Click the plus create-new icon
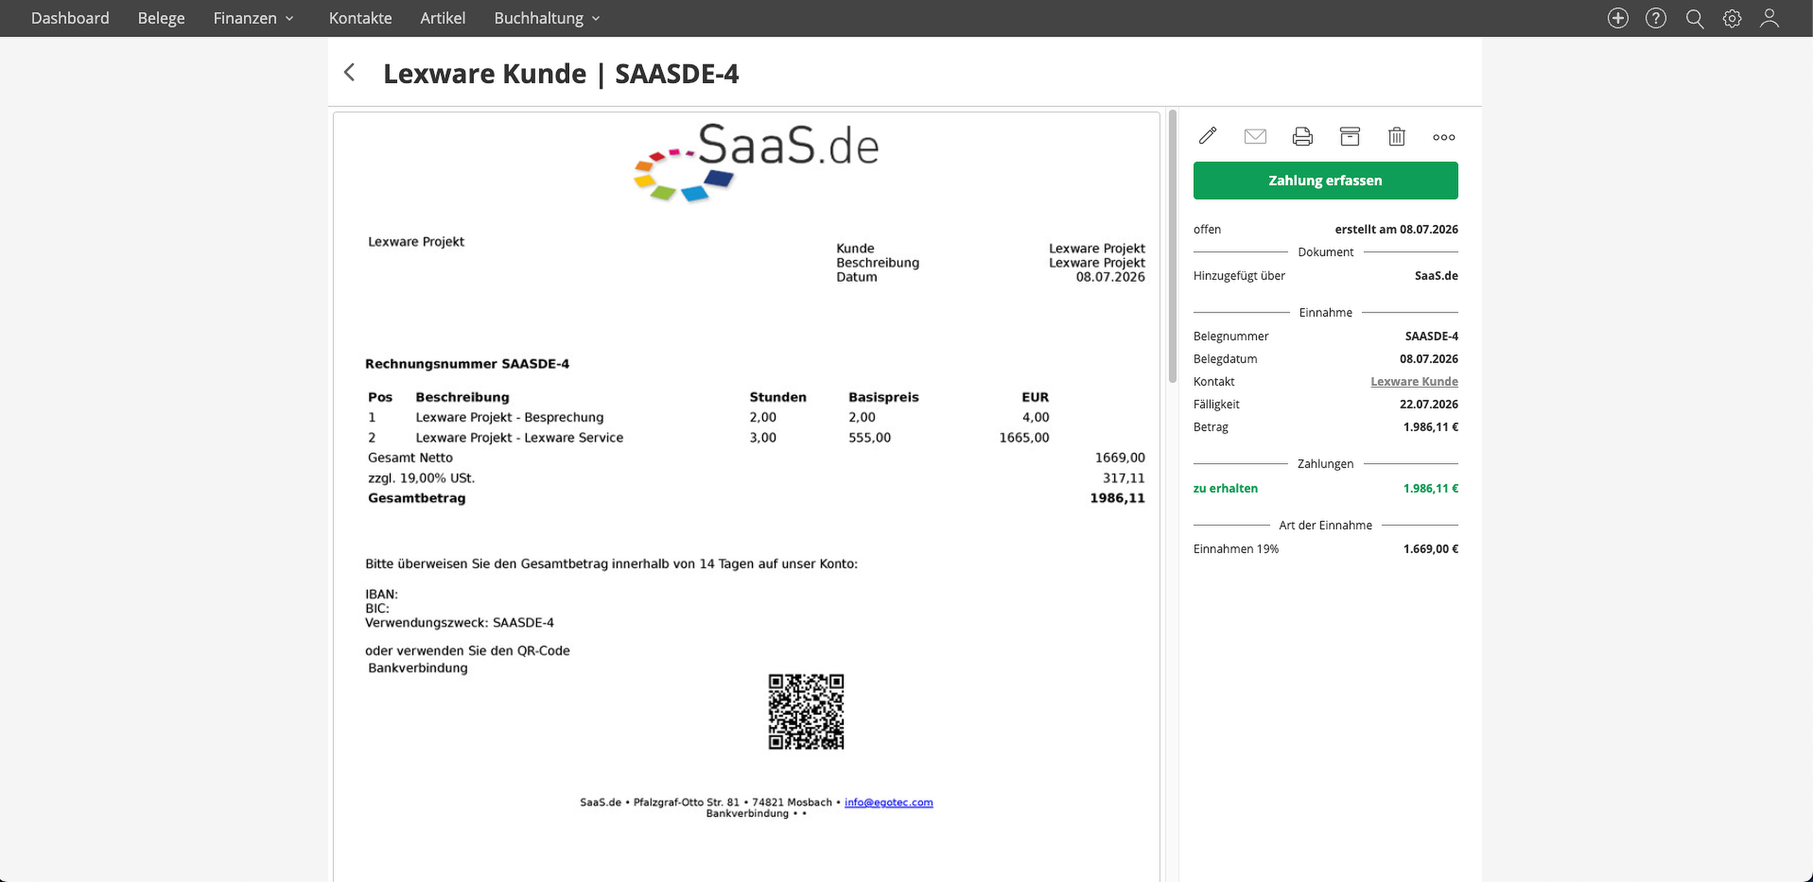The image size is (1813, 882). coord(1617,18)
